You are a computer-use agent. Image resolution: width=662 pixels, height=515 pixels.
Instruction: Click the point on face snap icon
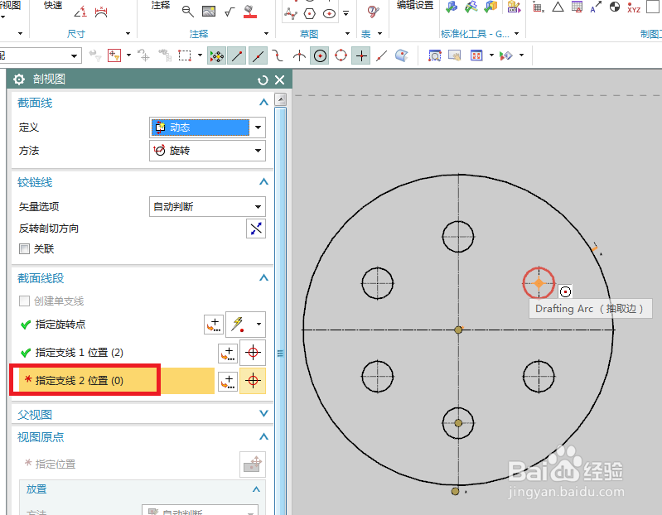click(402, 55)
